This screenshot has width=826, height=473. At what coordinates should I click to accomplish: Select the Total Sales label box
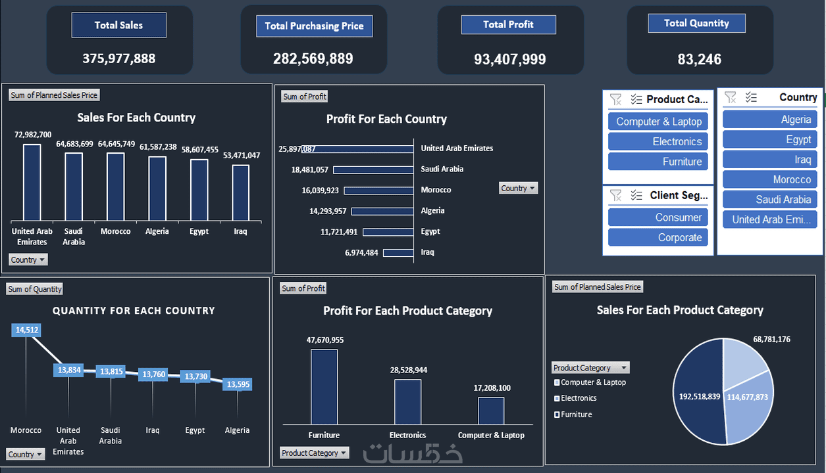(x=118, y=25)
